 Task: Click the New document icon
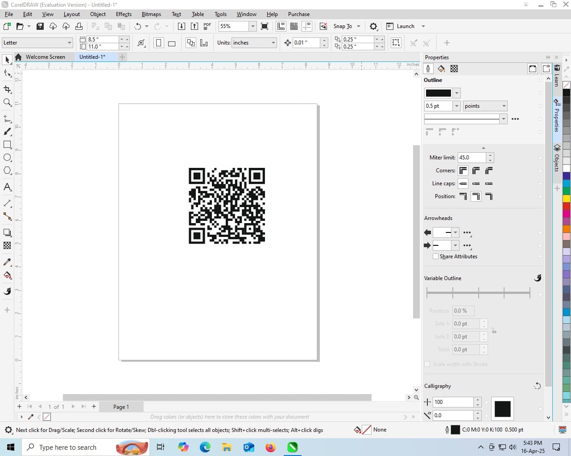(7, 26)
